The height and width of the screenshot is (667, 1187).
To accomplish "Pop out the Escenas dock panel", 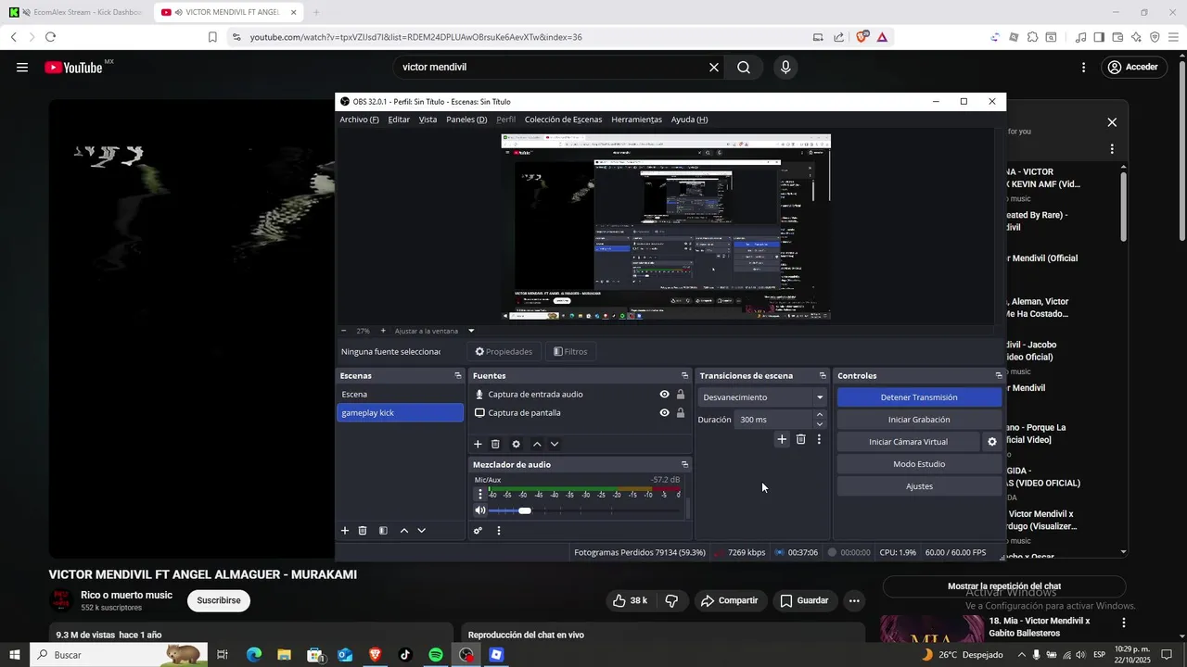I will point(458,376).
